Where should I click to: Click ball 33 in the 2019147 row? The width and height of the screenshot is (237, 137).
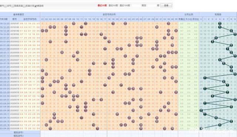tap(168, 24)
